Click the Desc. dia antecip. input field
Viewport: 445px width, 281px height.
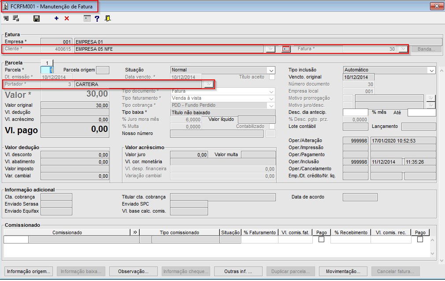(355, 112)
